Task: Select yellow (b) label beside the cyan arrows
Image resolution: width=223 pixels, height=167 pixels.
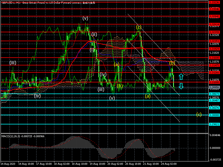Action: click(x=172, y=63)
